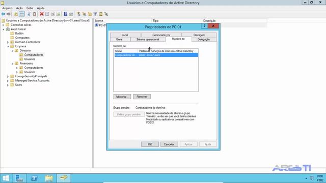This screenshot has height=183, width=326.
Task: Select the Computadores do domínio group row
Action: click(156, 55)
